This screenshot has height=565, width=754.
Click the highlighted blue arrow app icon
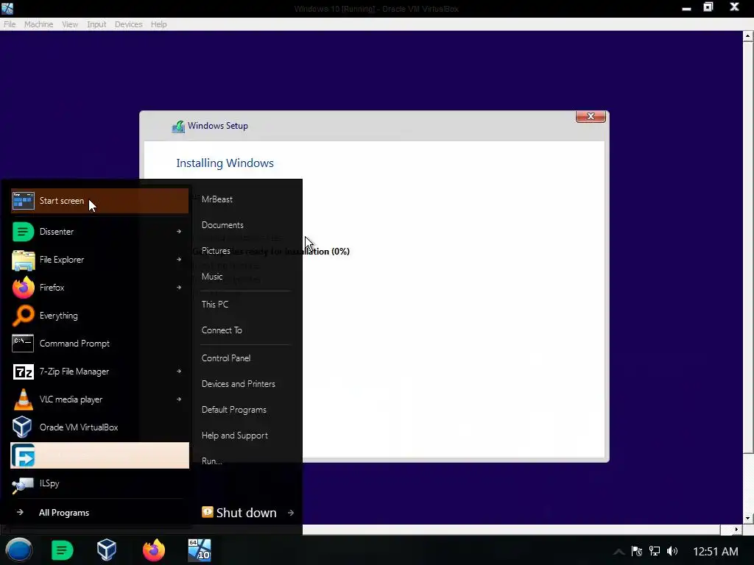point(23,455)
